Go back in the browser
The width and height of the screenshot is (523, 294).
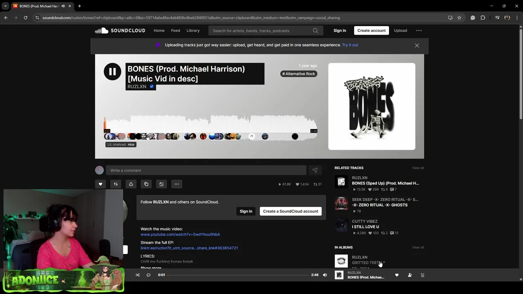6,18
